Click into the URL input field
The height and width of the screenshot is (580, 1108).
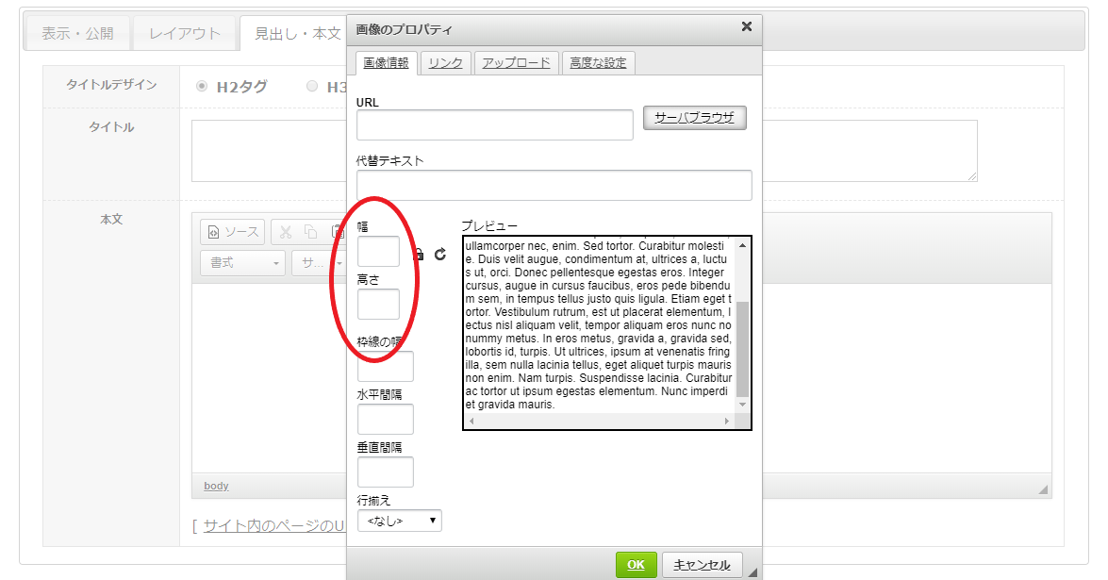click(494, 125)
